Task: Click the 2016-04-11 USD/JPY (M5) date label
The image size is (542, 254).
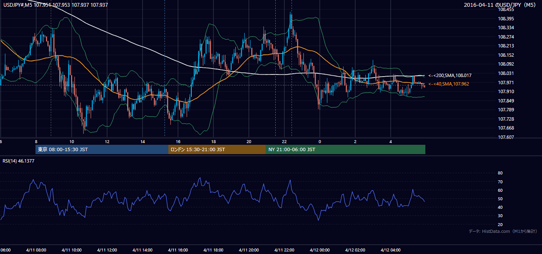Action: pyautogui.click(x=500, y=5)
